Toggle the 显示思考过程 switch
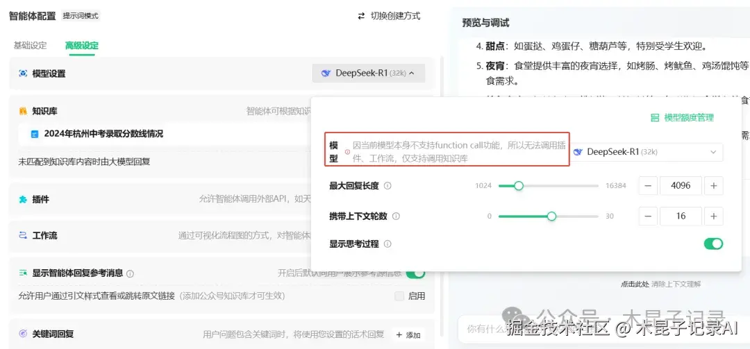The height and width of the screenshot is (349, 750). [x=713, y=244]
